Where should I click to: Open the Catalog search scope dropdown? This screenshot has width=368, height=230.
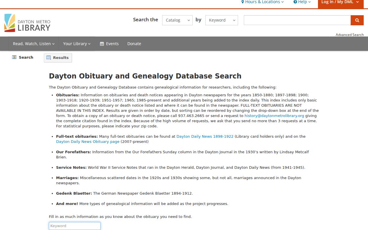coord(177,20)
